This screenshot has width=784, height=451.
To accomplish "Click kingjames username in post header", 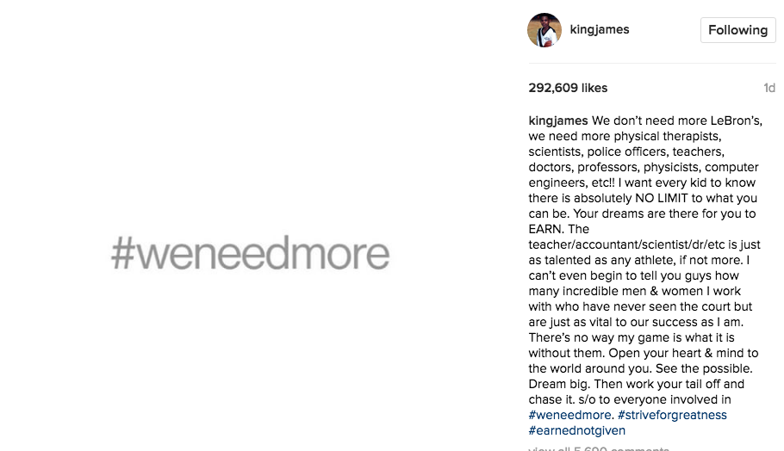I will pyautogui.click(x=600, y=29).
